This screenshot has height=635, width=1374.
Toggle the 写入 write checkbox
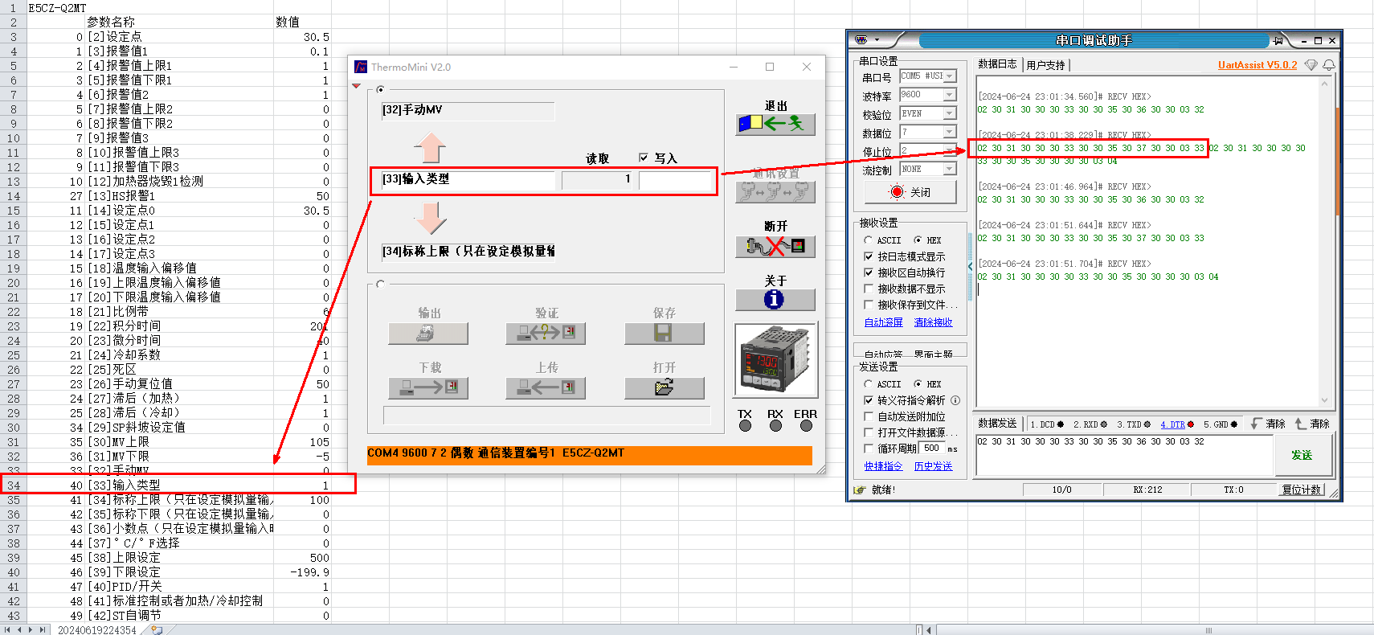(x=644, y=158)
